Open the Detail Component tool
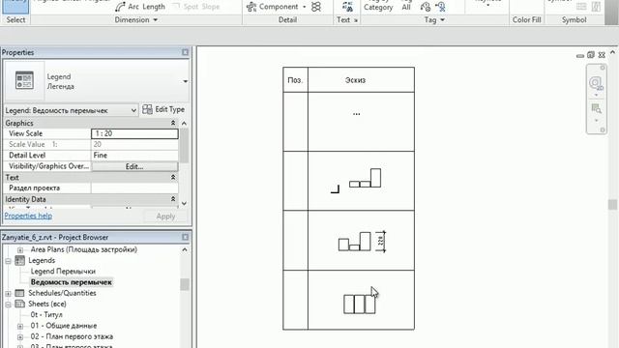This screenshot has width=619, height=348. 273,7
